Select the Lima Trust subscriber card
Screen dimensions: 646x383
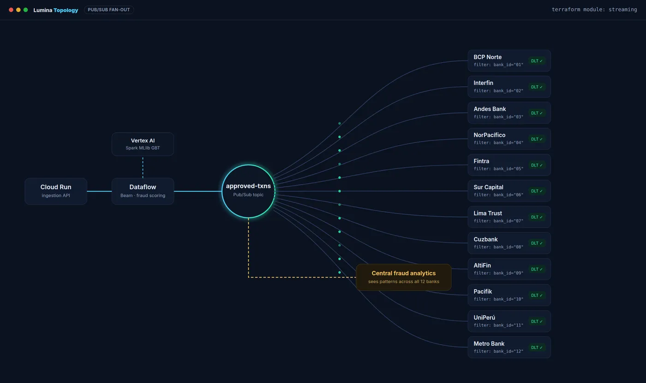coord(509,217)
